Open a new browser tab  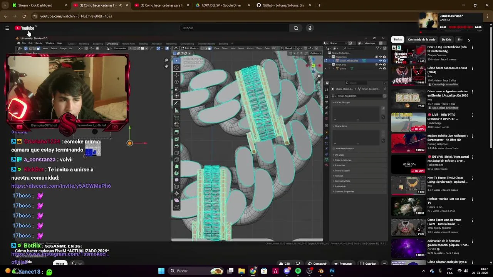319,5
